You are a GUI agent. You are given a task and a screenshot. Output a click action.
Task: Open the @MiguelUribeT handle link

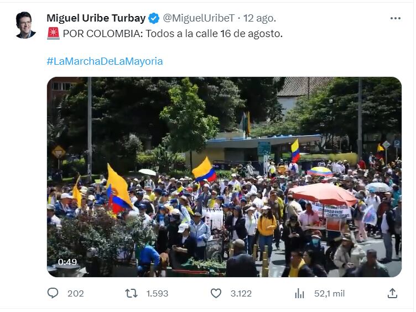click(199, 18)
